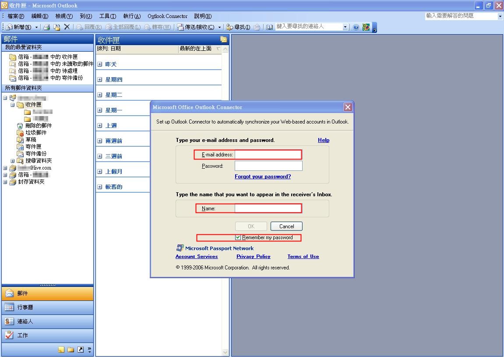Viewport: 504px width, 357px height.
Task: Open the Help (說明) menu
Action: (203, 16)
